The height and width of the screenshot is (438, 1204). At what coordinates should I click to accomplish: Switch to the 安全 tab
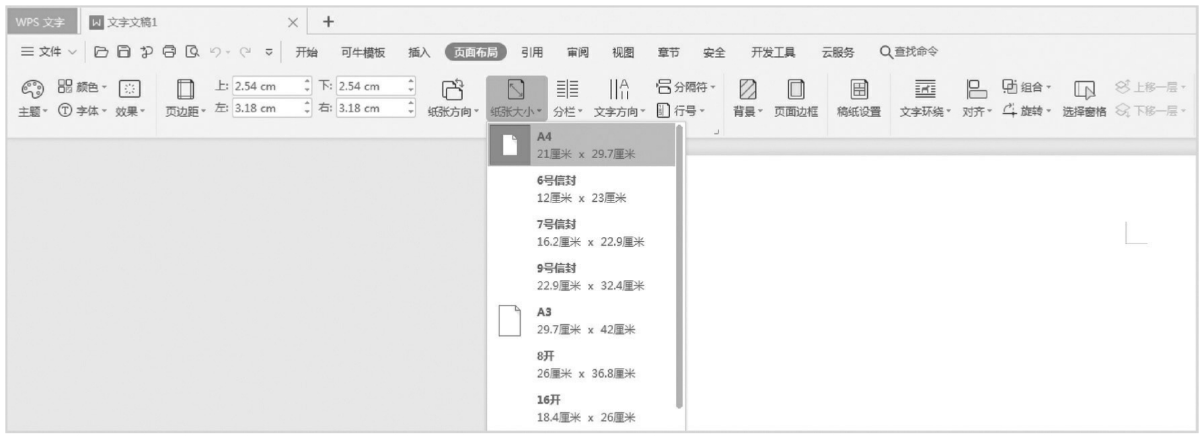click(x=714, y=52)
